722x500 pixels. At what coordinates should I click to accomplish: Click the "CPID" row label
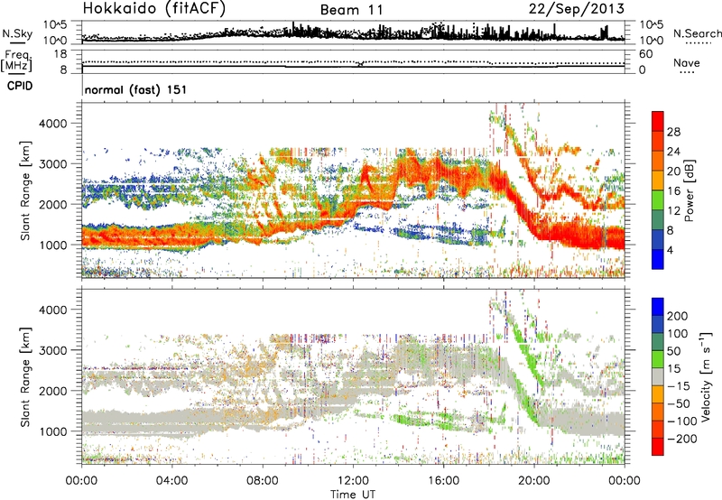coord(20,86)
